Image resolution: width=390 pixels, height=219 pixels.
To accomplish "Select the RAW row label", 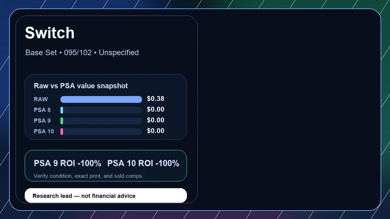I will coord(41,99).
